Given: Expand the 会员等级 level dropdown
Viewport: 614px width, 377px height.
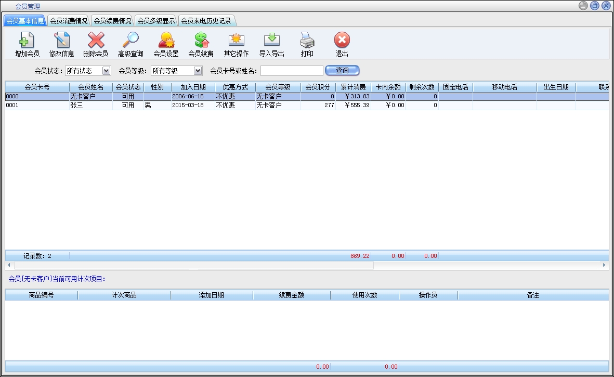Looking at the screenshot, I should (x=198, y=71).
